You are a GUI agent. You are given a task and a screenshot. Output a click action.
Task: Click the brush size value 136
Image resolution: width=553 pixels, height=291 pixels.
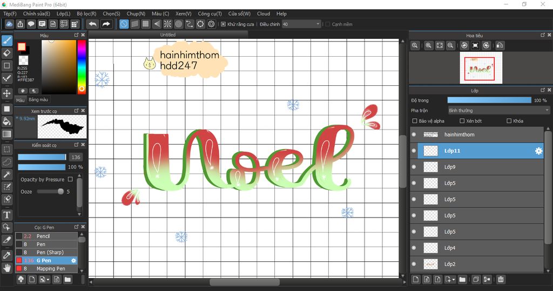coord(76,157)
